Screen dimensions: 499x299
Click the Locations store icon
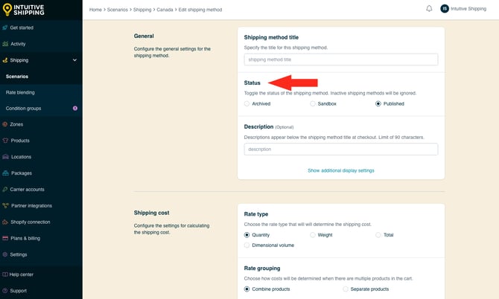click(x=5, y=157)
